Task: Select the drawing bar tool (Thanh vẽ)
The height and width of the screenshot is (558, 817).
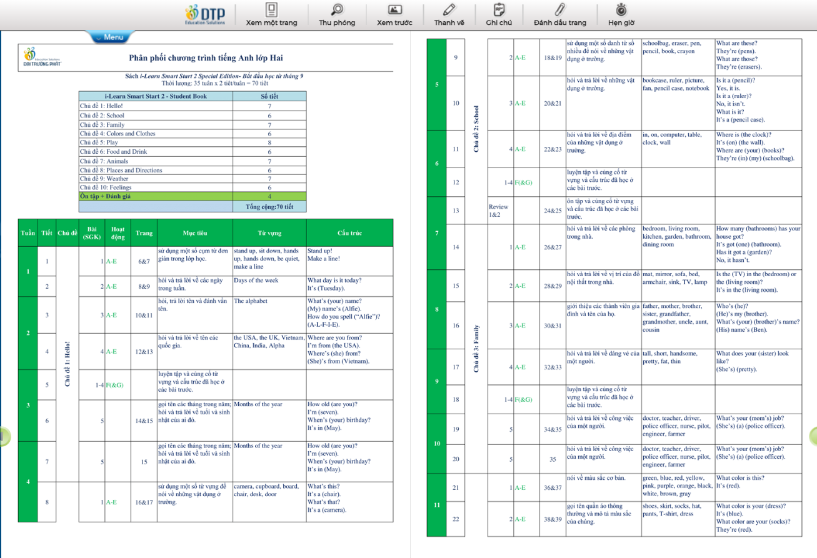Action: pos(449,15)
